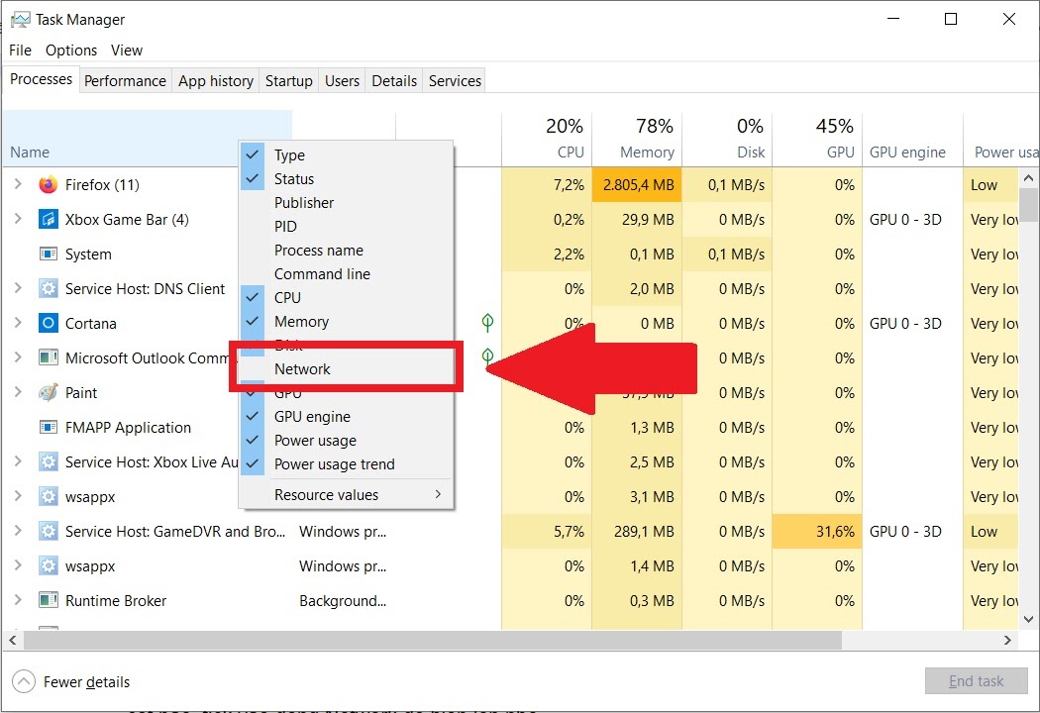Click the horizontal scrollbar thumb
The height and width of the screenshot is (713, 1040).
[433, 640]
